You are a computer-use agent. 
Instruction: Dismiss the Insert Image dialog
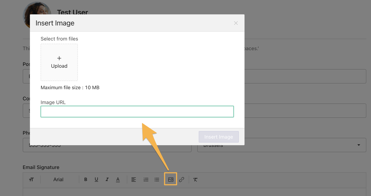click(236, 23)
